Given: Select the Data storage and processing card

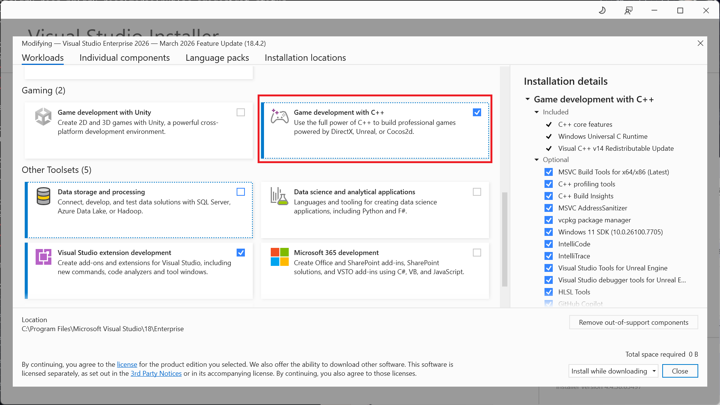Looking at the screenshot, I should coord(139,210).
